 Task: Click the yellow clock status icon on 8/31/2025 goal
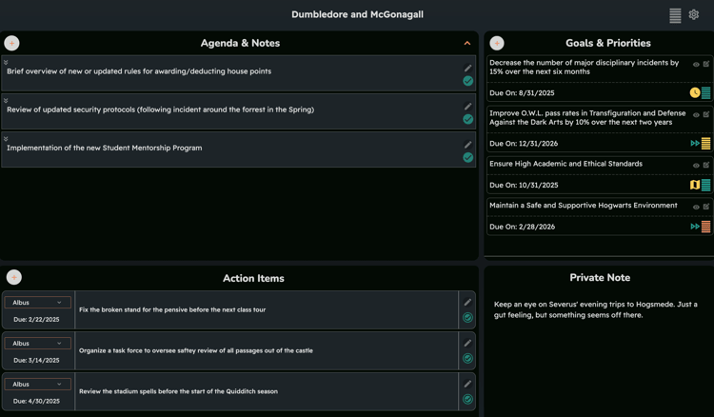[x=695, y=93]
